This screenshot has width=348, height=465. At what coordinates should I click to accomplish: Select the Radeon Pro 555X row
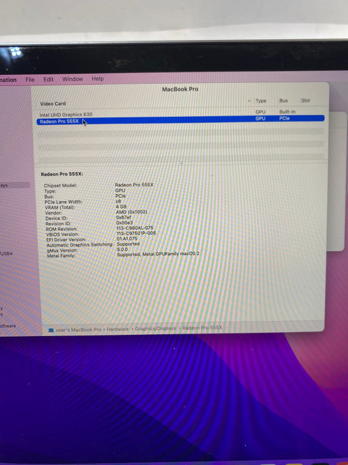(x=180, y=119)
